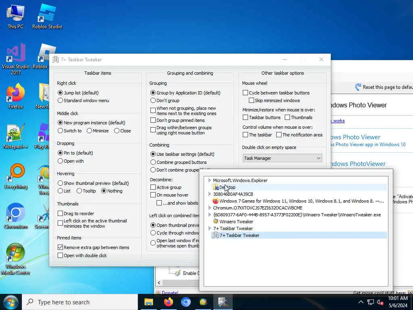Image resolution: width=413 pixels, height=310 pixels.
Task: Uncheck Remove extra gap between items
Action: (x=60, y=247)
